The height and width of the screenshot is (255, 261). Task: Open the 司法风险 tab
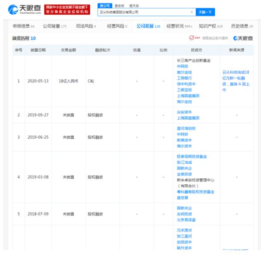86,26
